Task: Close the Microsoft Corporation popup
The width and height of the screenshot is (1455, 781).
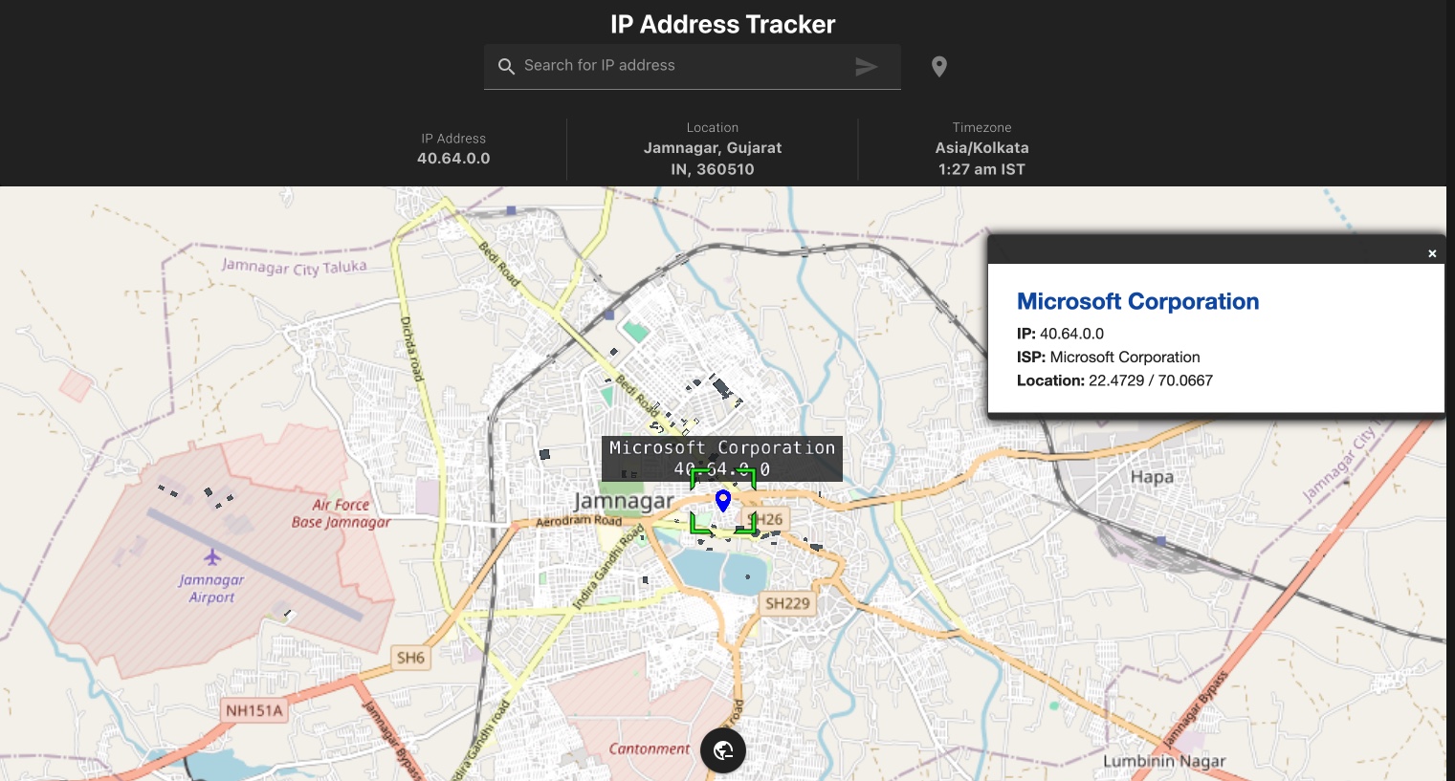Action: click(1432, 253)
